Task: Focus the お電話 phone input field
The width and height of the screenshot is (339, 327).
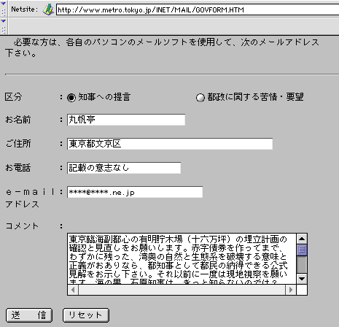Action: click(x=124, y=168)
